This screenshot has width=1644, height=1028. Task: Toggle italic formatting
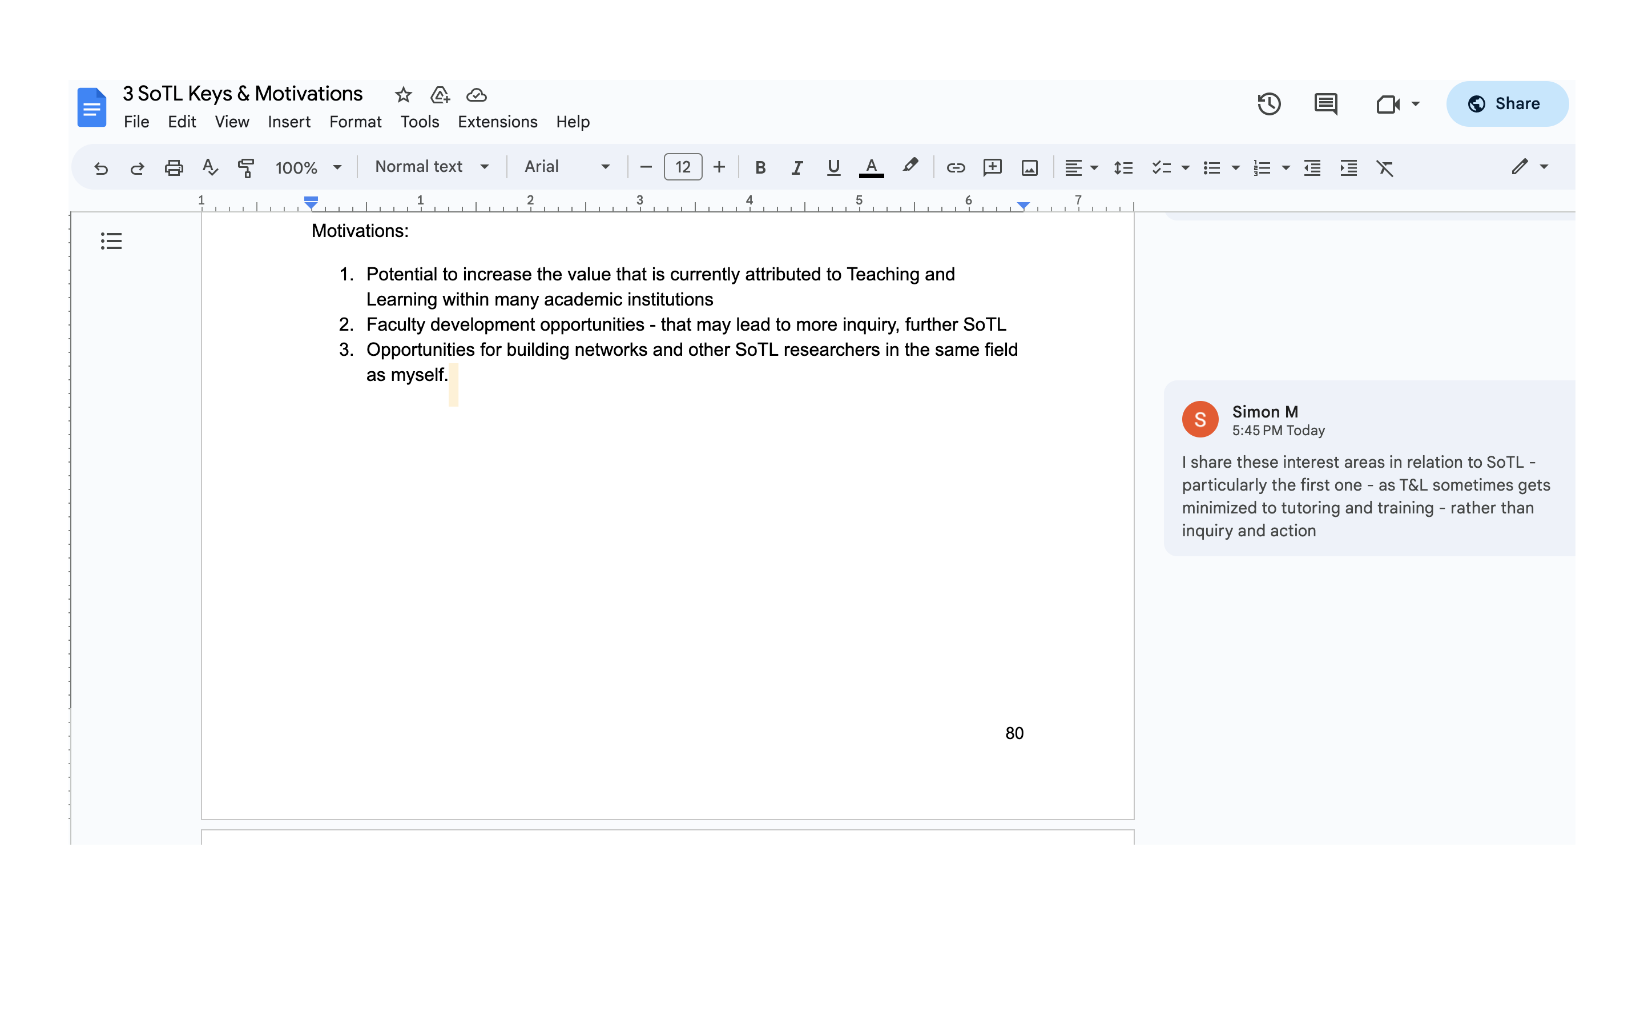[x=797, y=168]
